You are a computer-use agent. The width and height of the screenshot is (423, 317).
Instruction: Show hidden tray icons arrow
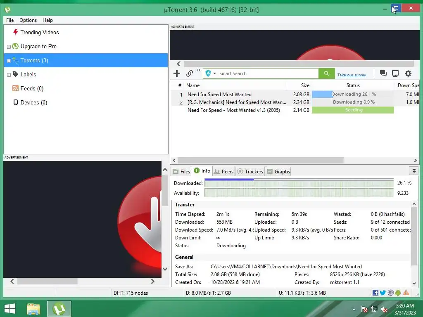tap(354, 309)
